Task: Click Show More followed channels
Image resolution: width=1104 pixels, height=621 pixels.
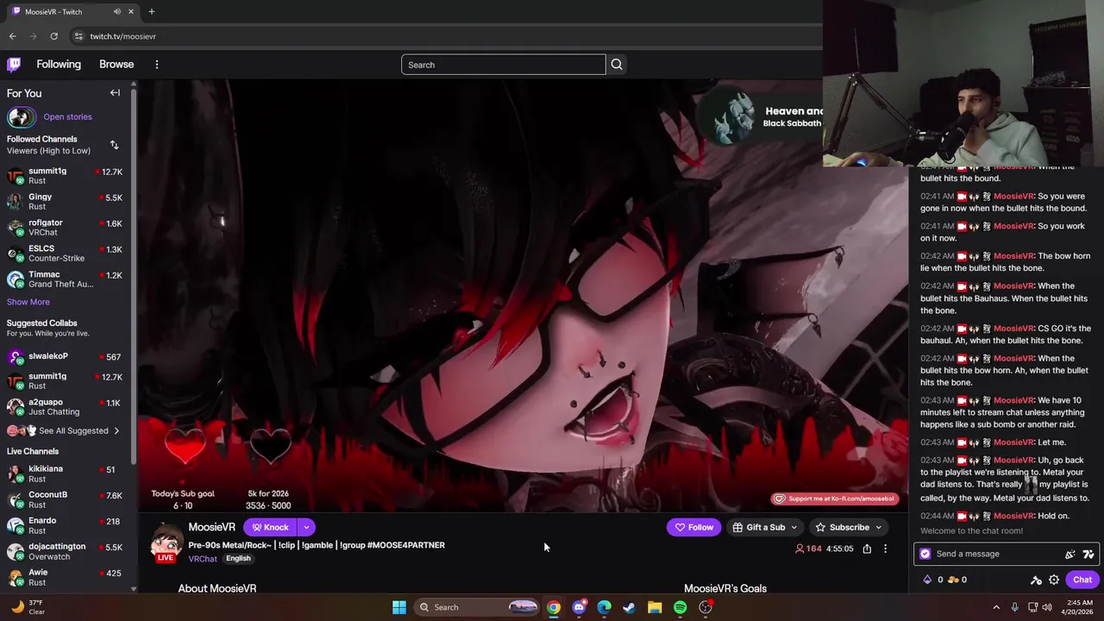Action: pos(28,302)
